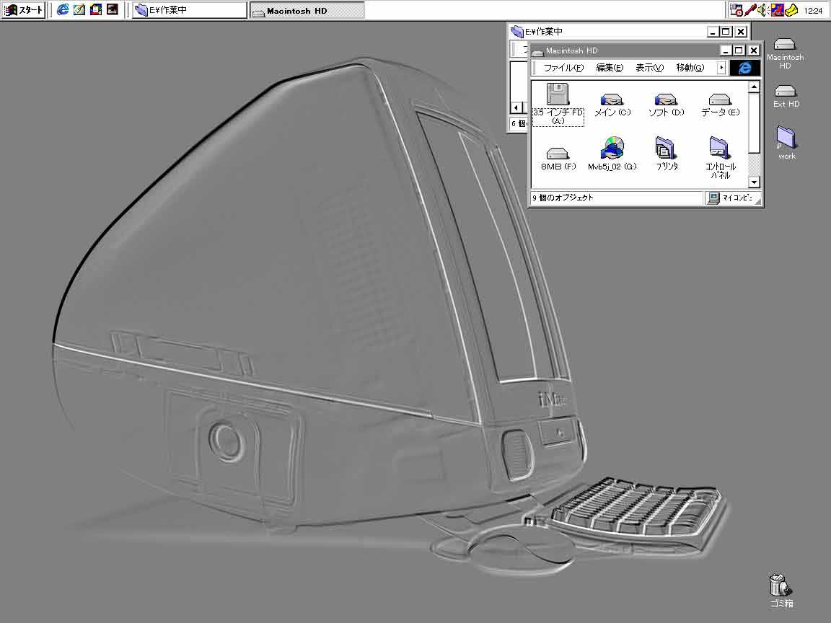Viewport: 831px width, 623px height.
Task: Open the 3.5 インチ FD (A:) floppy drive
Action: (558, 104)
